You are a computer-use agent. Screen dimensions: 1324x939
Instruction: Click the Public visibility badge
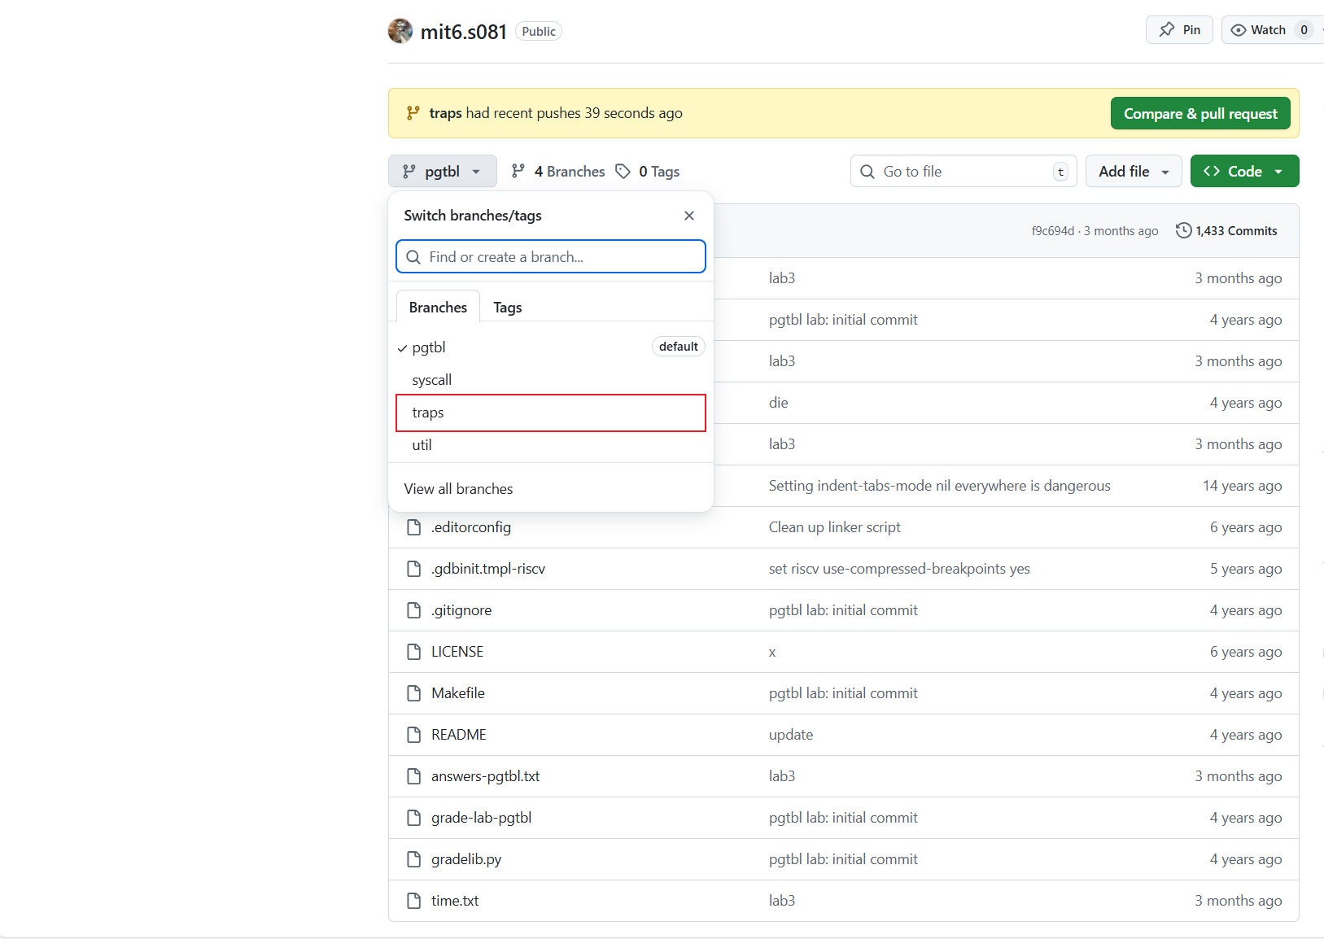pos(539,32)
